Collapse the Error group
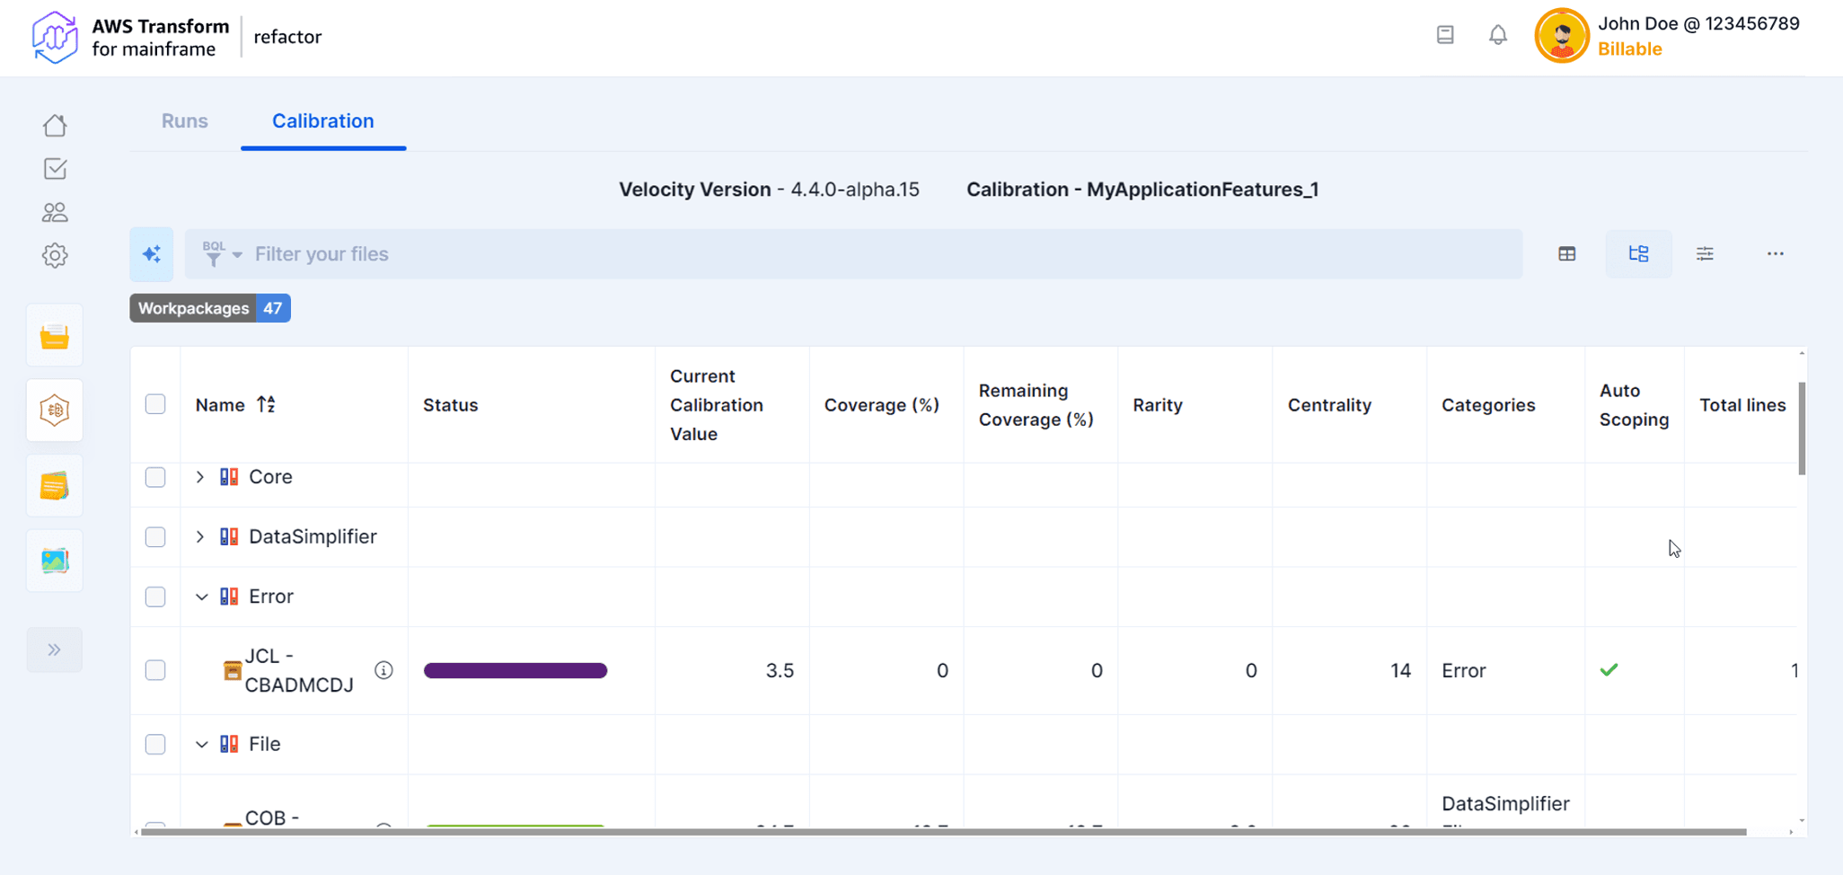Image resolution: width=1843 pixels, height=875 pixels. pyautogui.click(x=201, y=597)
